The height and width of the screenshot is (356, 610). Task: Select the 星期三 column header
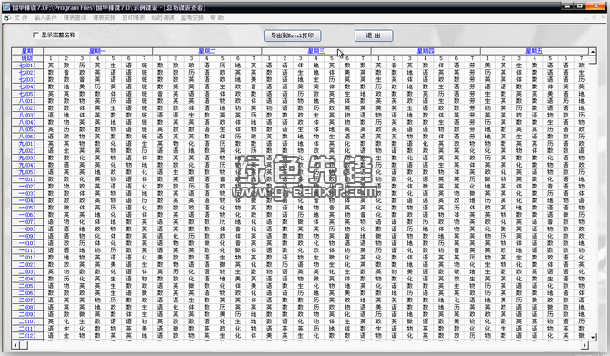tap(316, 51)
